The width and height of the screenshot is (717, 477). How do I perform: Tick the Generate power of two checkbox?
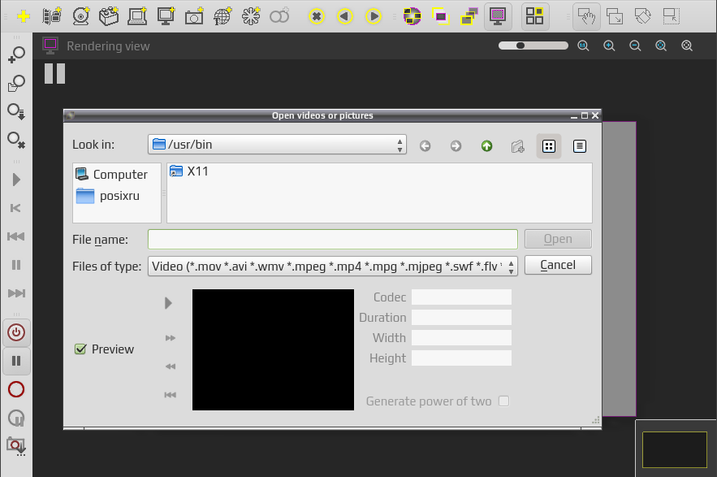[x=504, y=401]
